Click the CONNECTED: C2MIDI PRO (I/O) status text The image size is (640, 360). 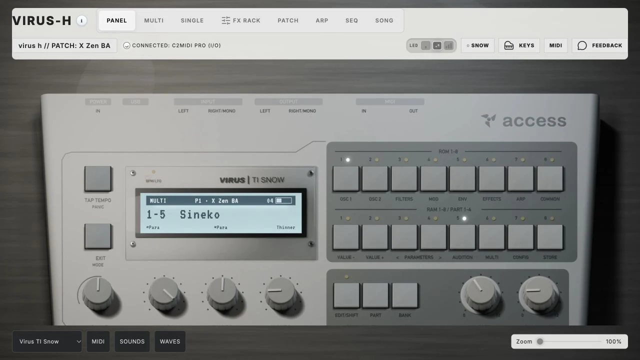click(176, 45)
